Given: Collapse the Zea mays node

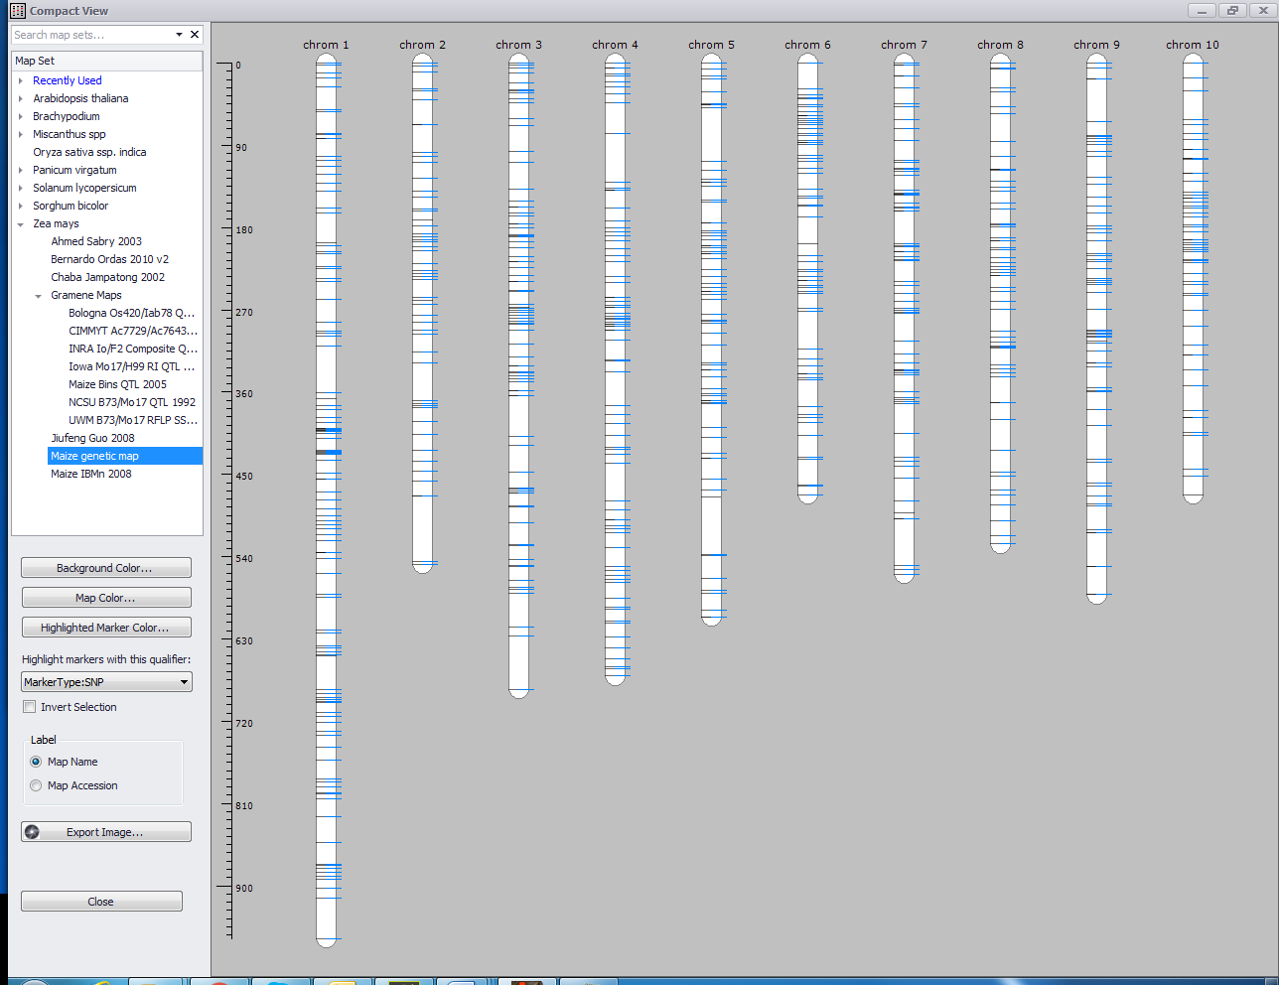Looking at the screenshot, I should pos(21,223).
